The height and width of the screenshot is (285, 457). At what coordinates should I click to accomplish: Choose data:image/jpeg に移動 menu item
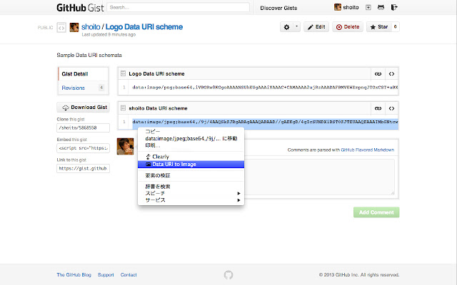[191, 138]
